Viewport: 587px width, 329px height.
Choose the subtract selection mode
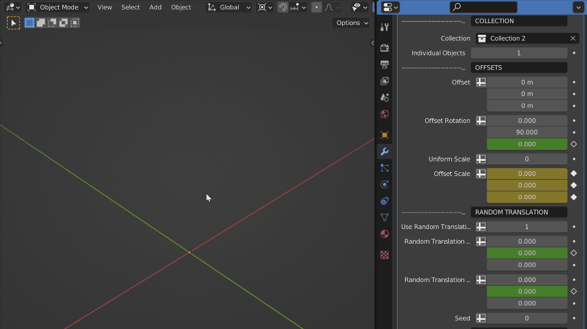(x=52, y=23)
